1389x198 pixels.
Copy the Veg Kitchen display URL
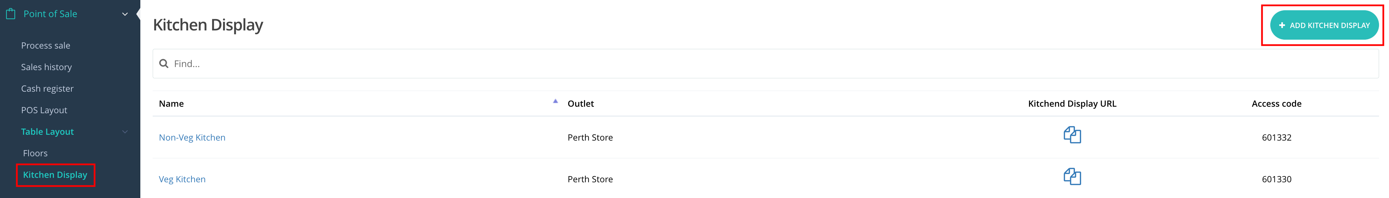coord(1072,177)
